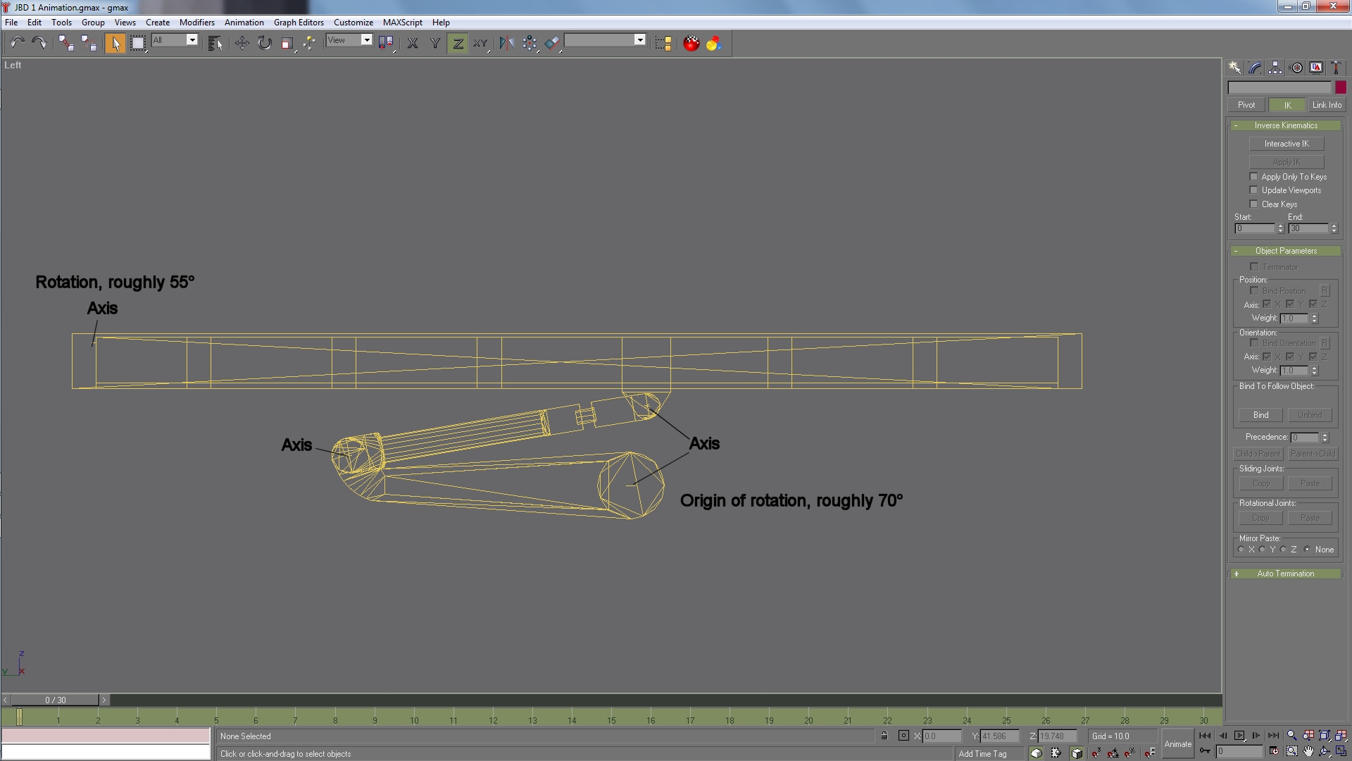Restrict to XY plane button

(x=480, y=44)
